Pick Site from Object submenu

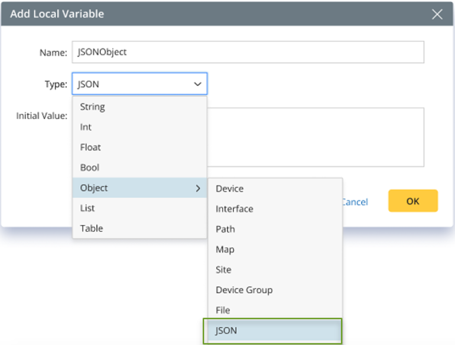[223, 270]
